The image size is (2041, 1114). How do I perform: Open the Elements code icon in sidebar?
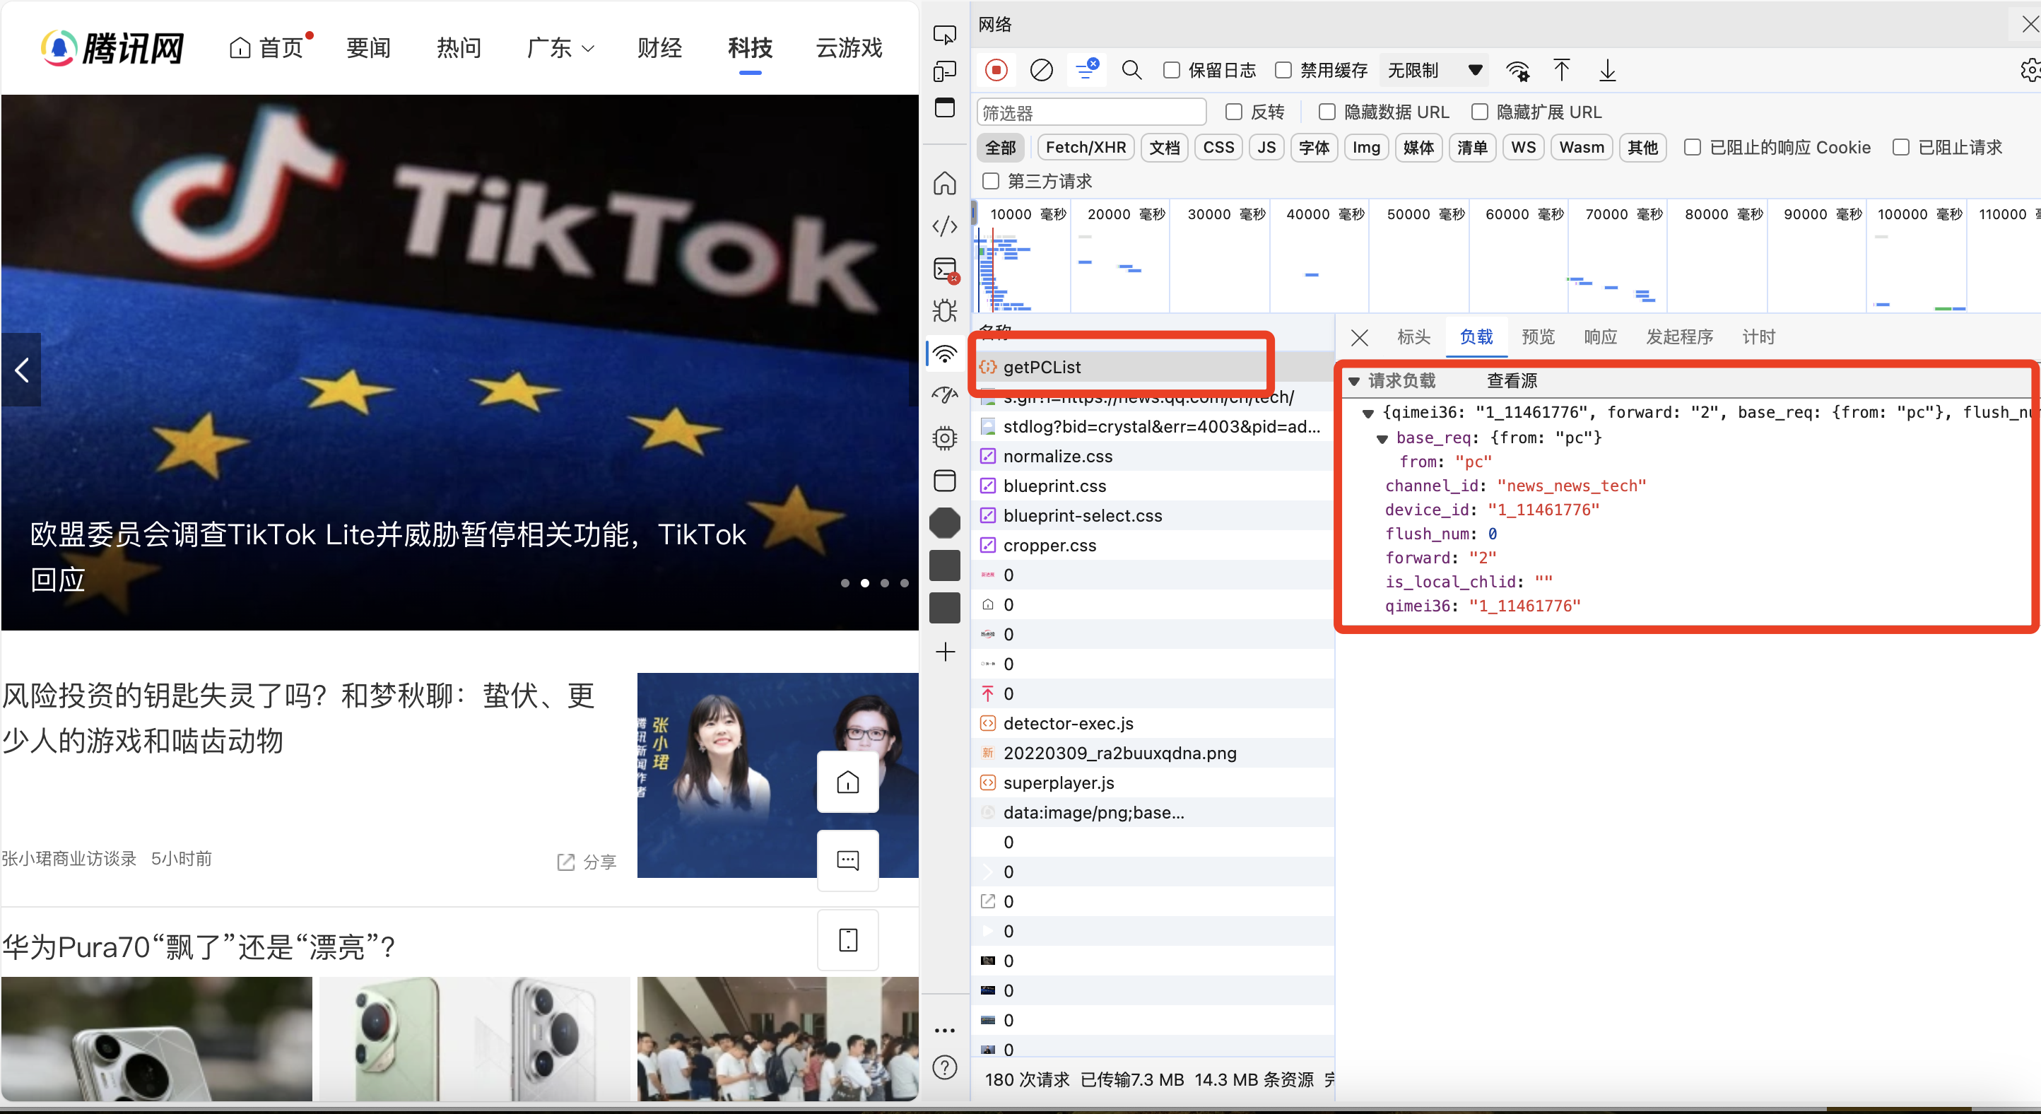point(944,227)
